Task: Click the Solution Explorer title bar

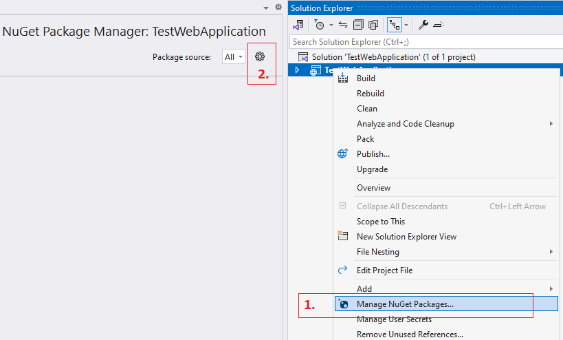Action: pyautogui.click(x=426, y=8)
